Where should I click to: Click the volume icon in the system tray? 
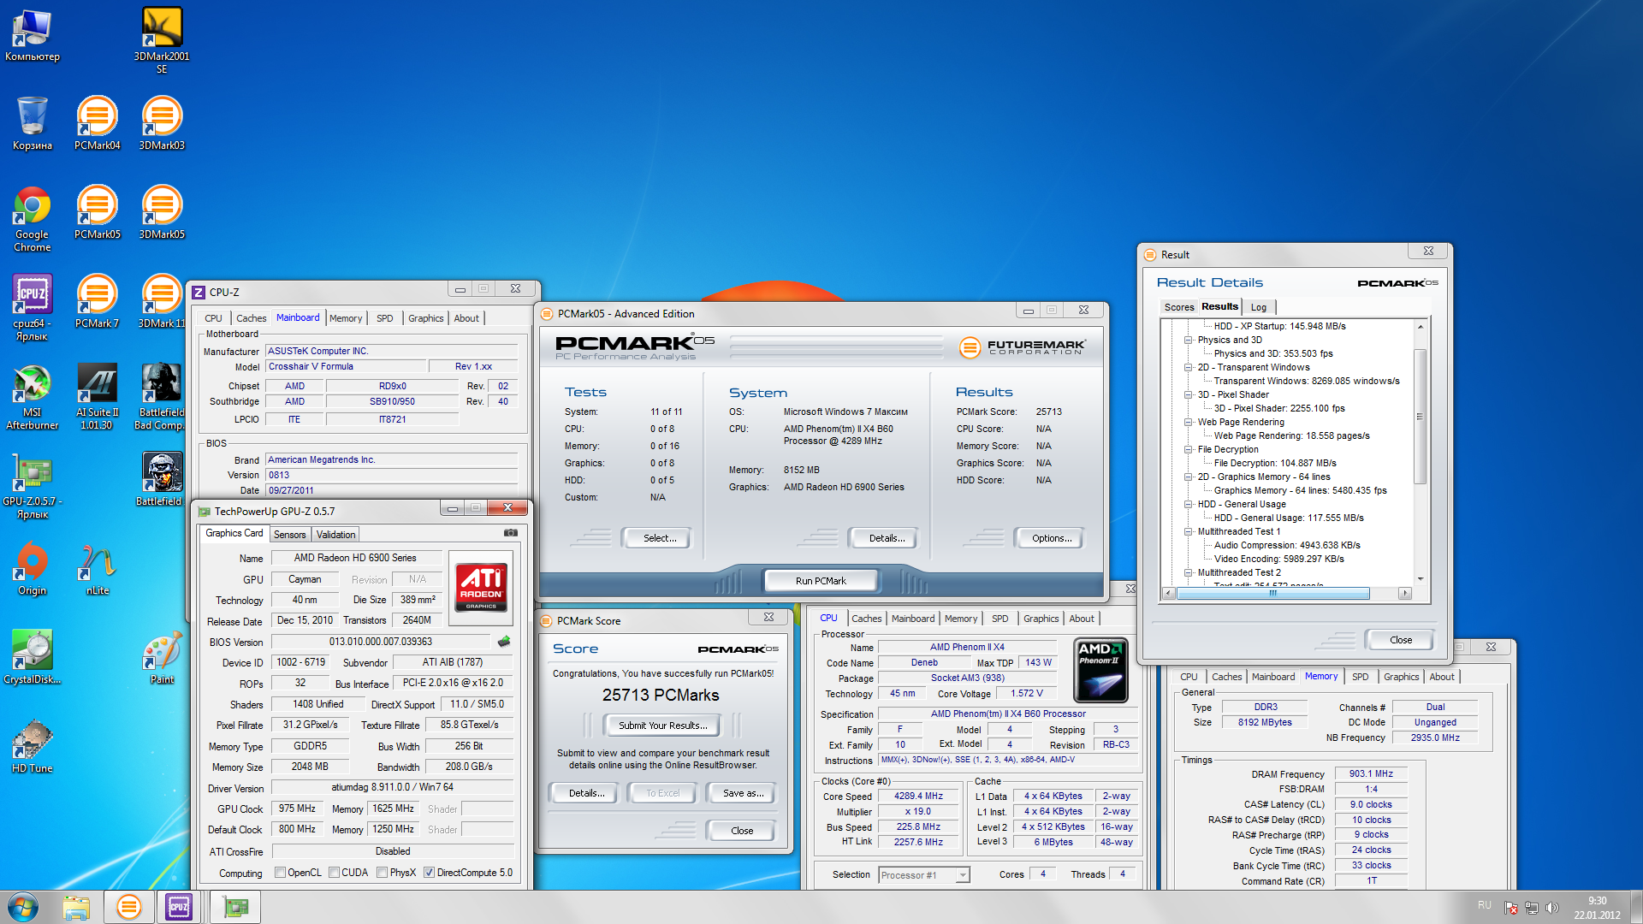[x=1552, y=907]
